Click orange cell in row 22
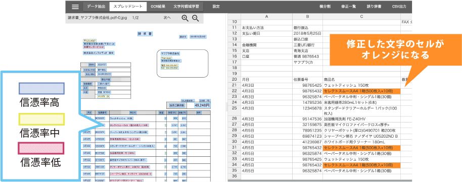Viewport: 462px width, 182px height. [361, 91]
